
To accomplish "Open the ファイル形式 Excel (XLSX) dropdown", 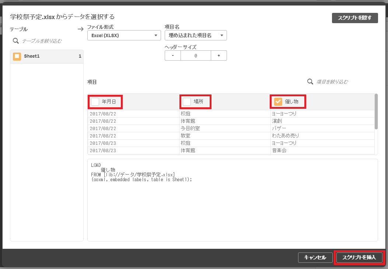I will pos(124,35).
